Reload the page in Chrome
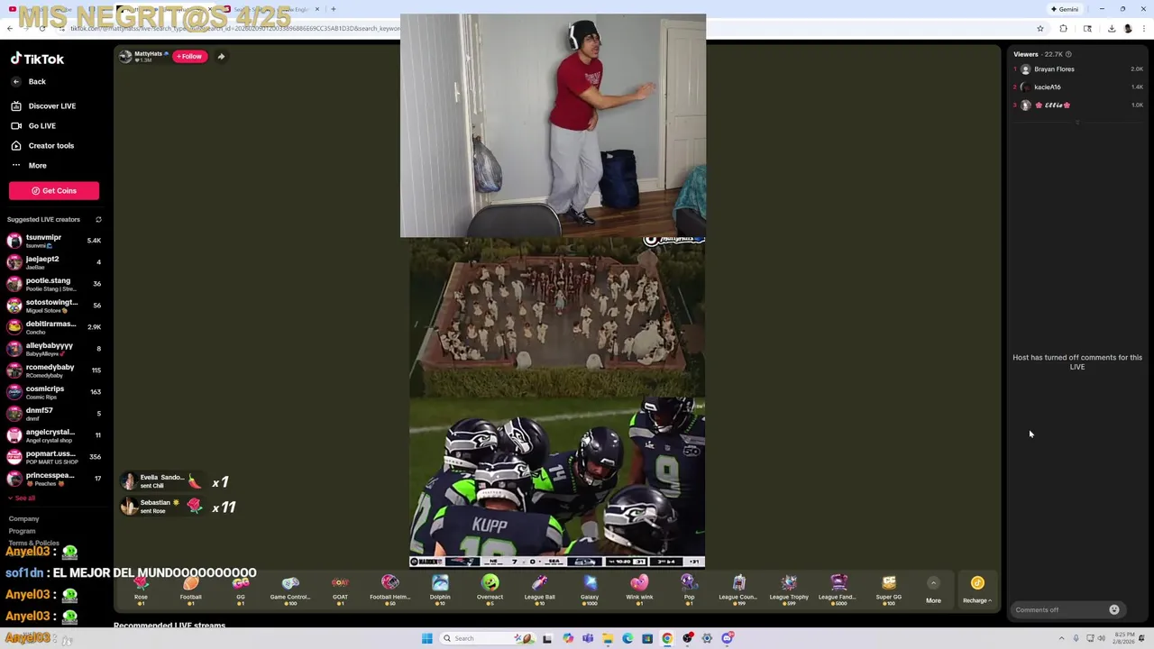The width and height of the screenshot is (1154, 649). point(42,29)
